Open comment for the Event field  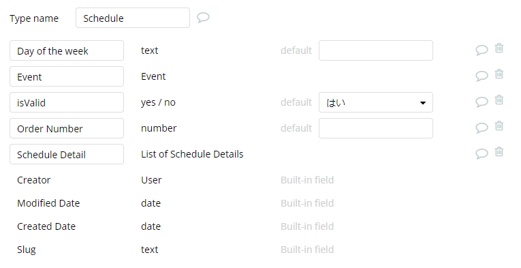481,76
